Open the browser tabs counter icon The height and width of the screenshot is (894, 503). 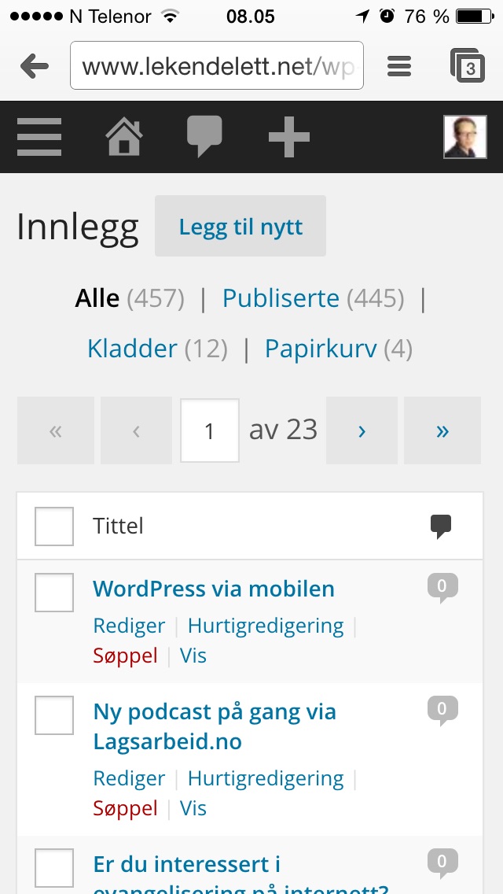tap(468, 66)
